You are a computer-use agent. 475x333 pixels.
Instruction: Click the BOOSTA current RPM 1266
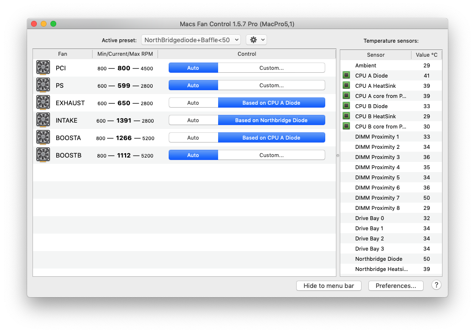click(124, 138)
